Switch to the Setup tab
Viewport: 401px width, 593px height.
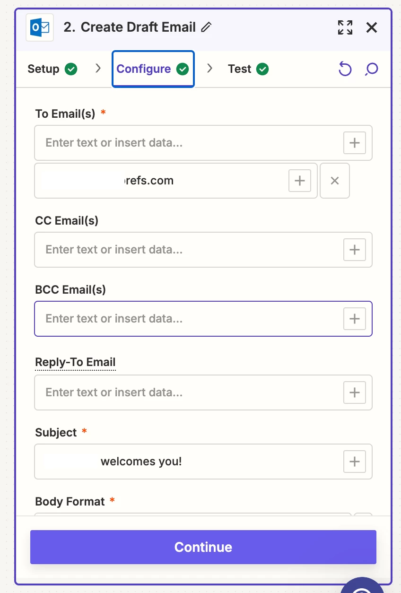[x=52, y=69]
